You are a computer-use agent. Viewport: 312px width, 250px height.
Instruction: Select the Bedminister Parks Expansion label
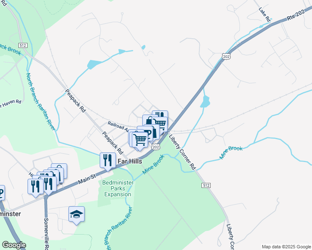(118, 188)
